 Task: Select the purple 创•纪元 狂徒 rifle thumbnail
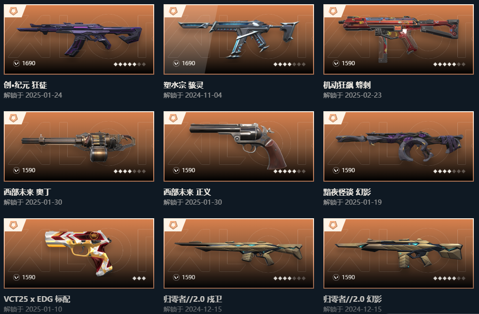pos(79,38)
